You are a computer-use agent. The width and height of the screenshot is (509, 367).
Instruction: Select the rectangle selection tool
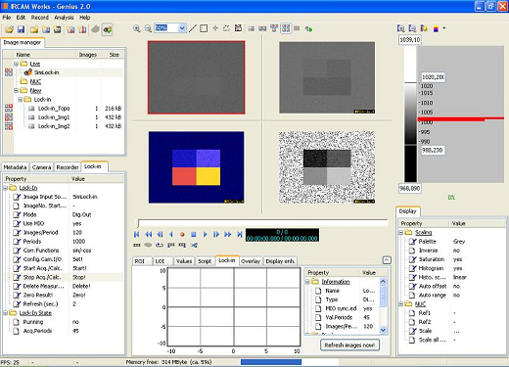pos(204,28)
